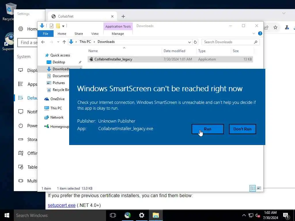This screenshot has width=295, height=221.
Task: Click Find a setting search box
Action: coord(28,43)
